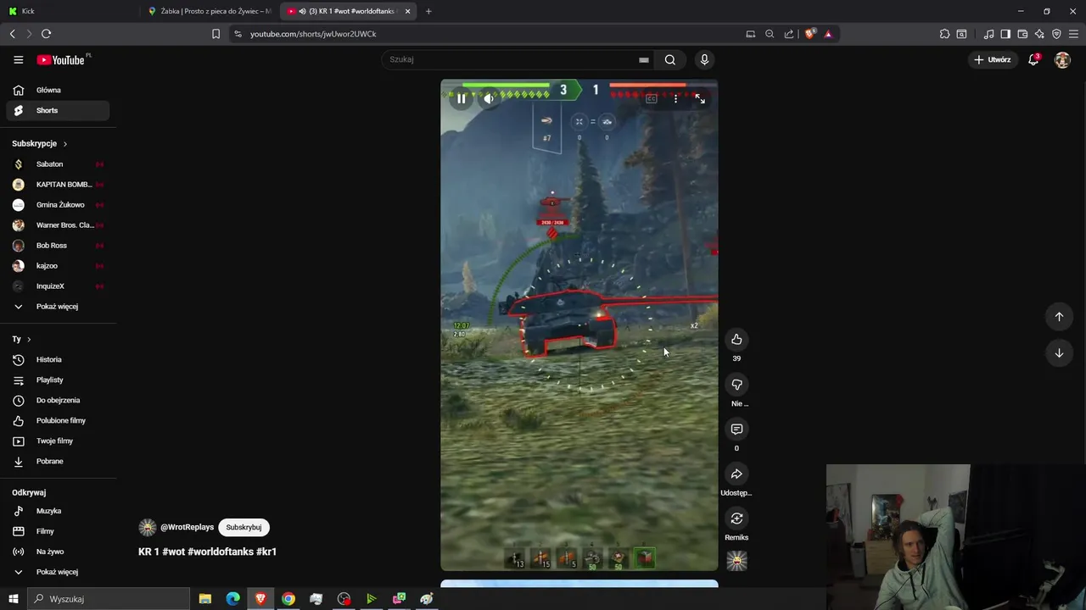Image resolution: width=1086 pixels, height=610 pixels.
Task: Expand the Short to fullscreen
Action: pos(700,98)
